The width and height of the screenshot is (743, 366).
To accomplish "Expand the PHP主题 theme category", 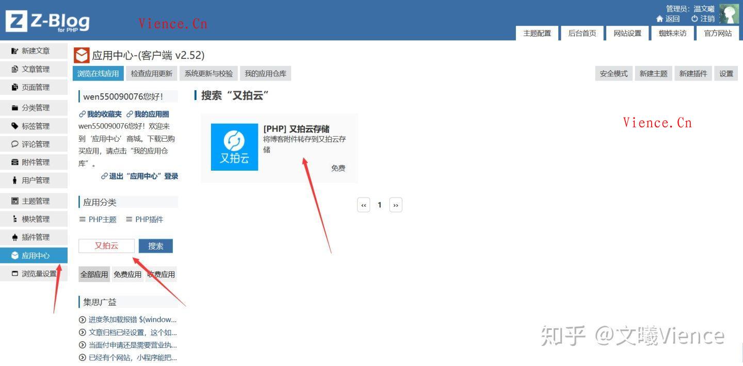I will click(98, 219).
